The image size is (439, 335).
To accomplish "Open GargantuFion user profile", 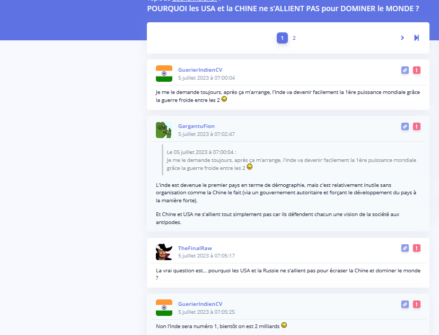I will click(196, 126).
